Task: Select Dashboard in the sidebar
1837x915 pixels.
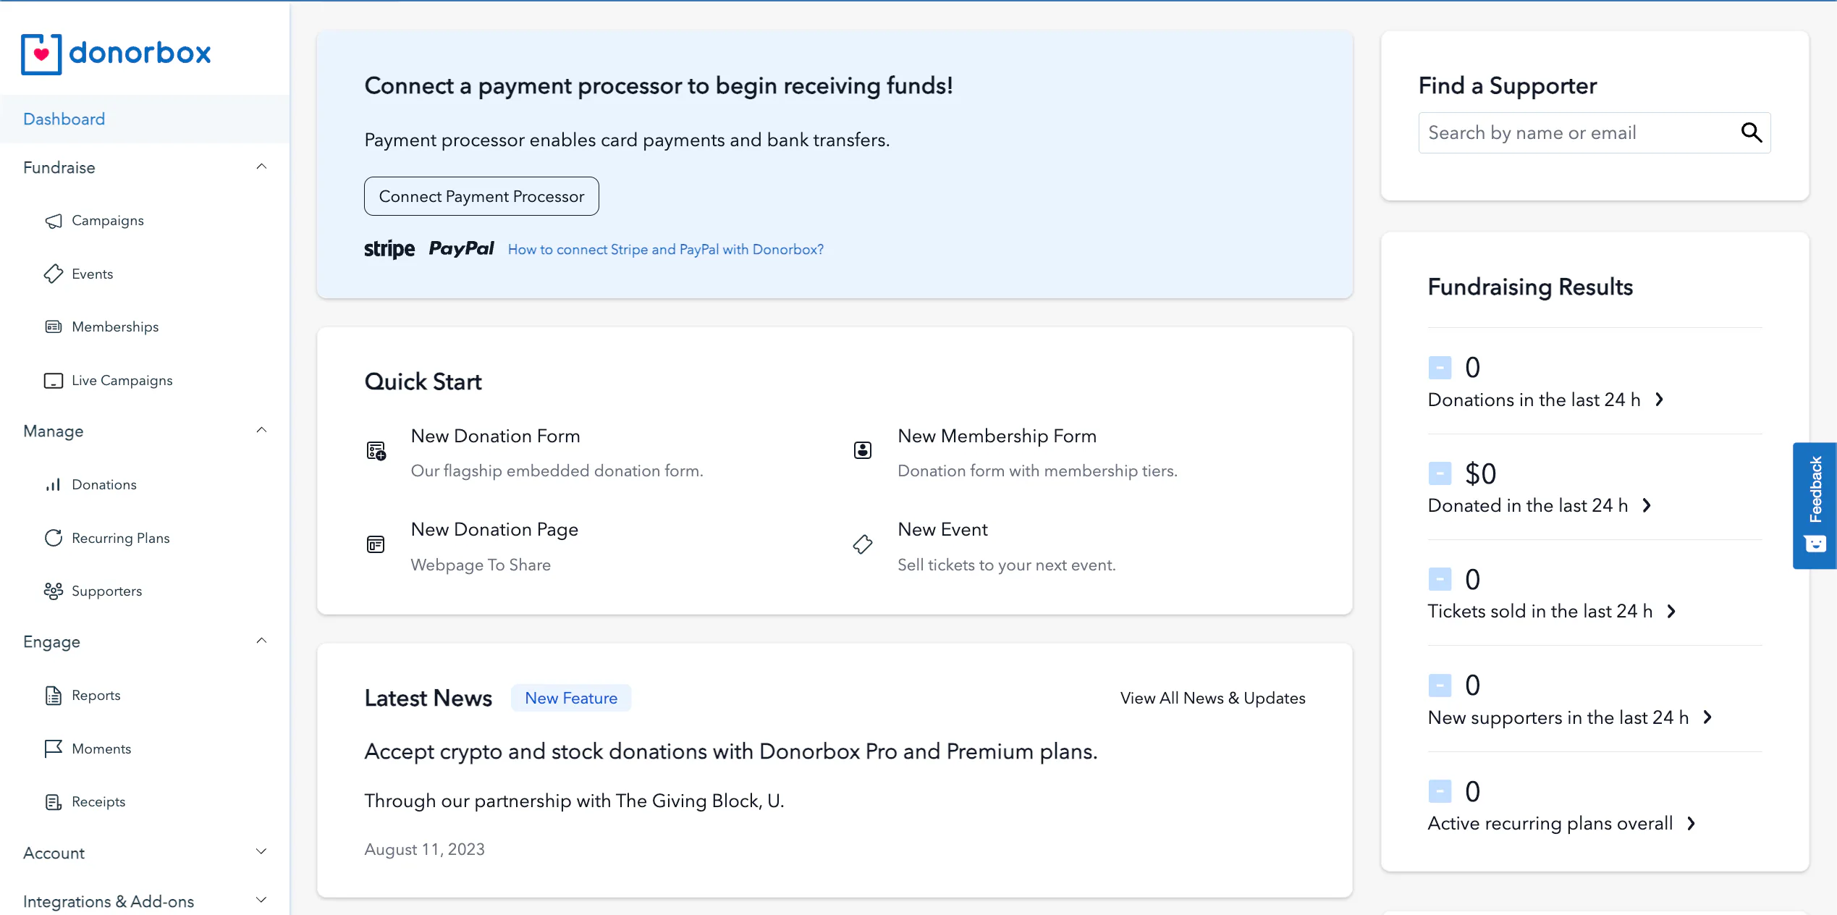Action: [x=64, y=118]
